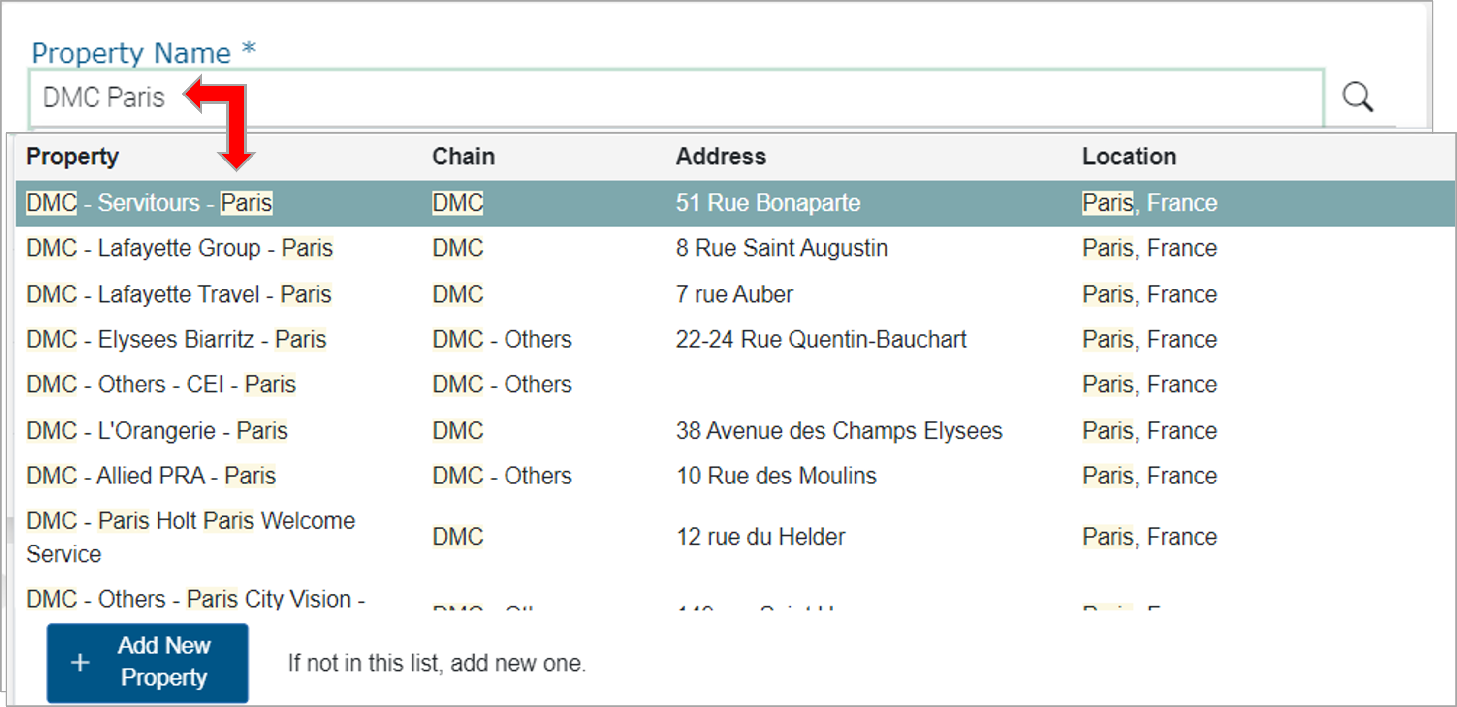The height and width of the screenshot is (707, 1457).
Task: Click the Location column header
Action: coord(1129,157)
